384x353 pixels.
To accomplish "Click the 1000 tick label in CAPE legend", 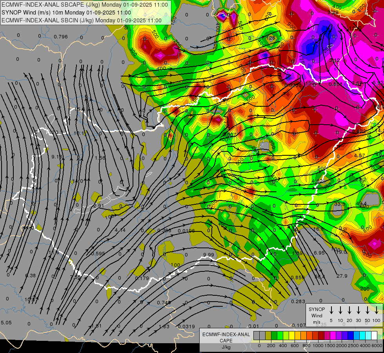I will (x=318, y=346).
